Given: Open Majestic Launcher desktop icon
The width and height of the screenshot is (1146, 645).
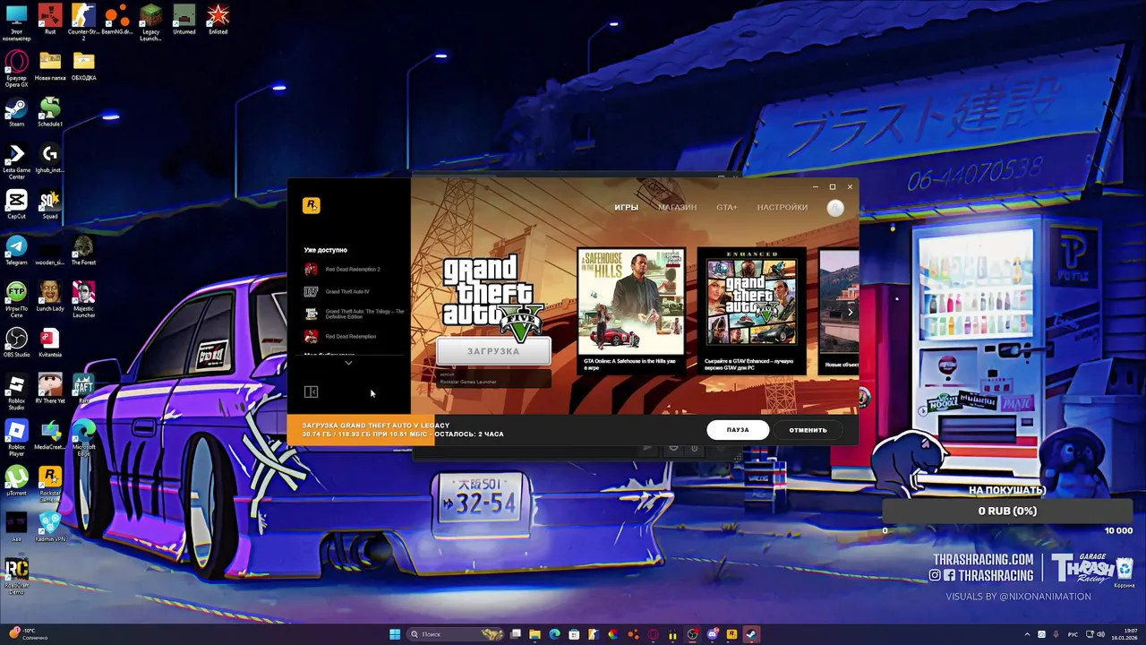Looking at the screenshot, I should click(x=83, y=300).
